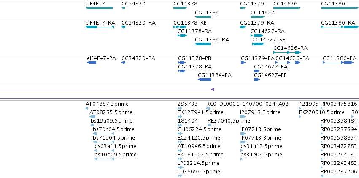
Task: Select transcript CG11378-RA
Action: click(x=183, y=36)
